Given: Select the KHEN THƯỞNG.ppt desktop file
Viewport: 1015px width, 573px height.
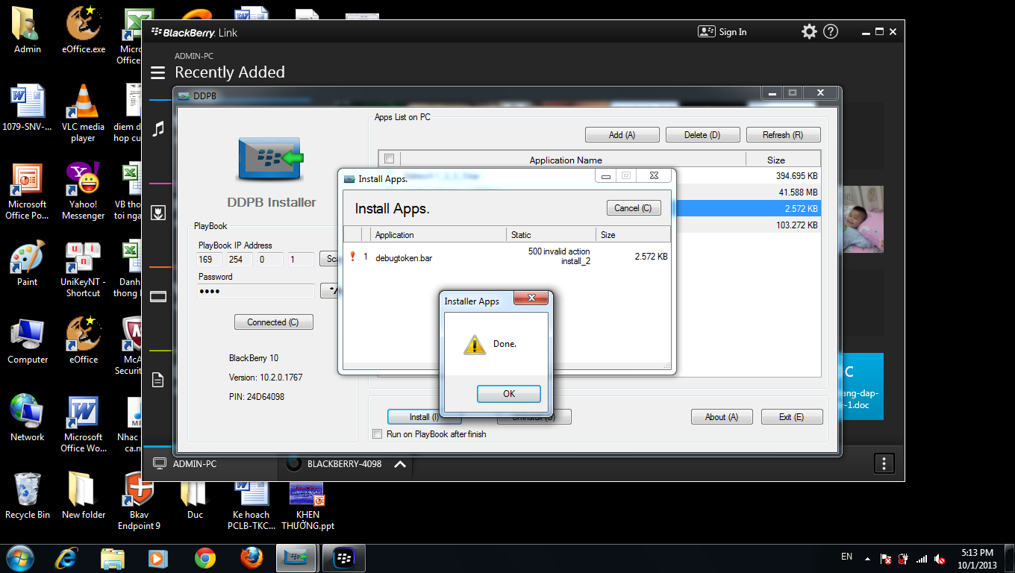Looking at the screenshot, I should click(307, 507).
